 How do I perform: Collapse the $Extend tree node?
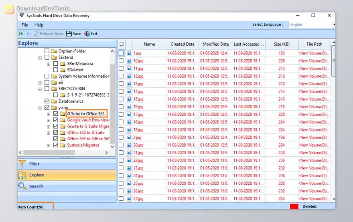[40, 58]
